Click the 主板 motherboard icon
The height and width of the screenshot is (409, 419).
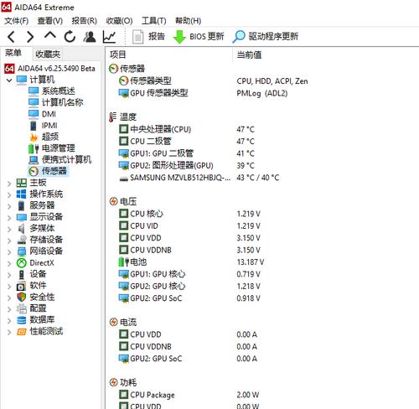click(x=22, y=183)
